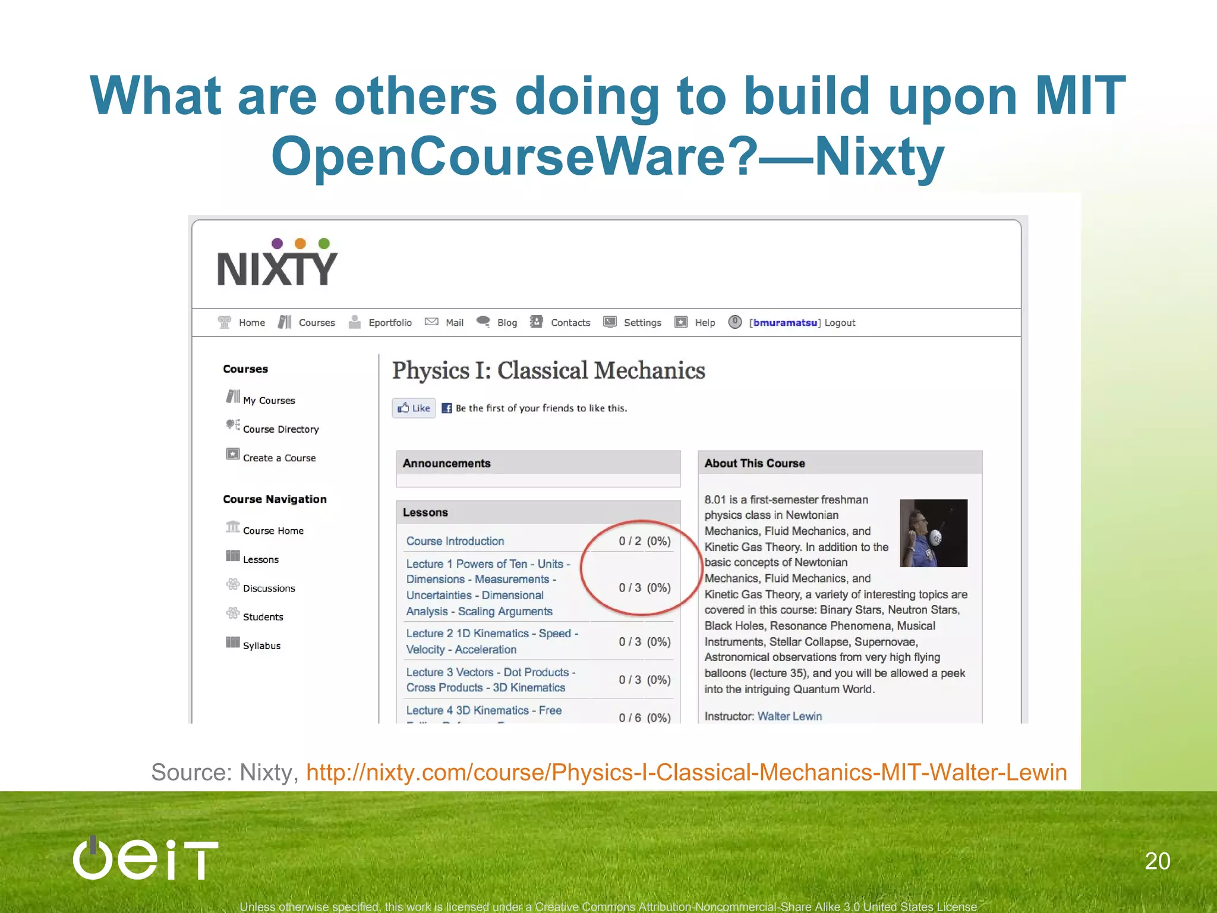Viewport: 1217px width, 913px height.
Task: Click the Home pillar icon in navbar
Action: [x=224, y=322]
